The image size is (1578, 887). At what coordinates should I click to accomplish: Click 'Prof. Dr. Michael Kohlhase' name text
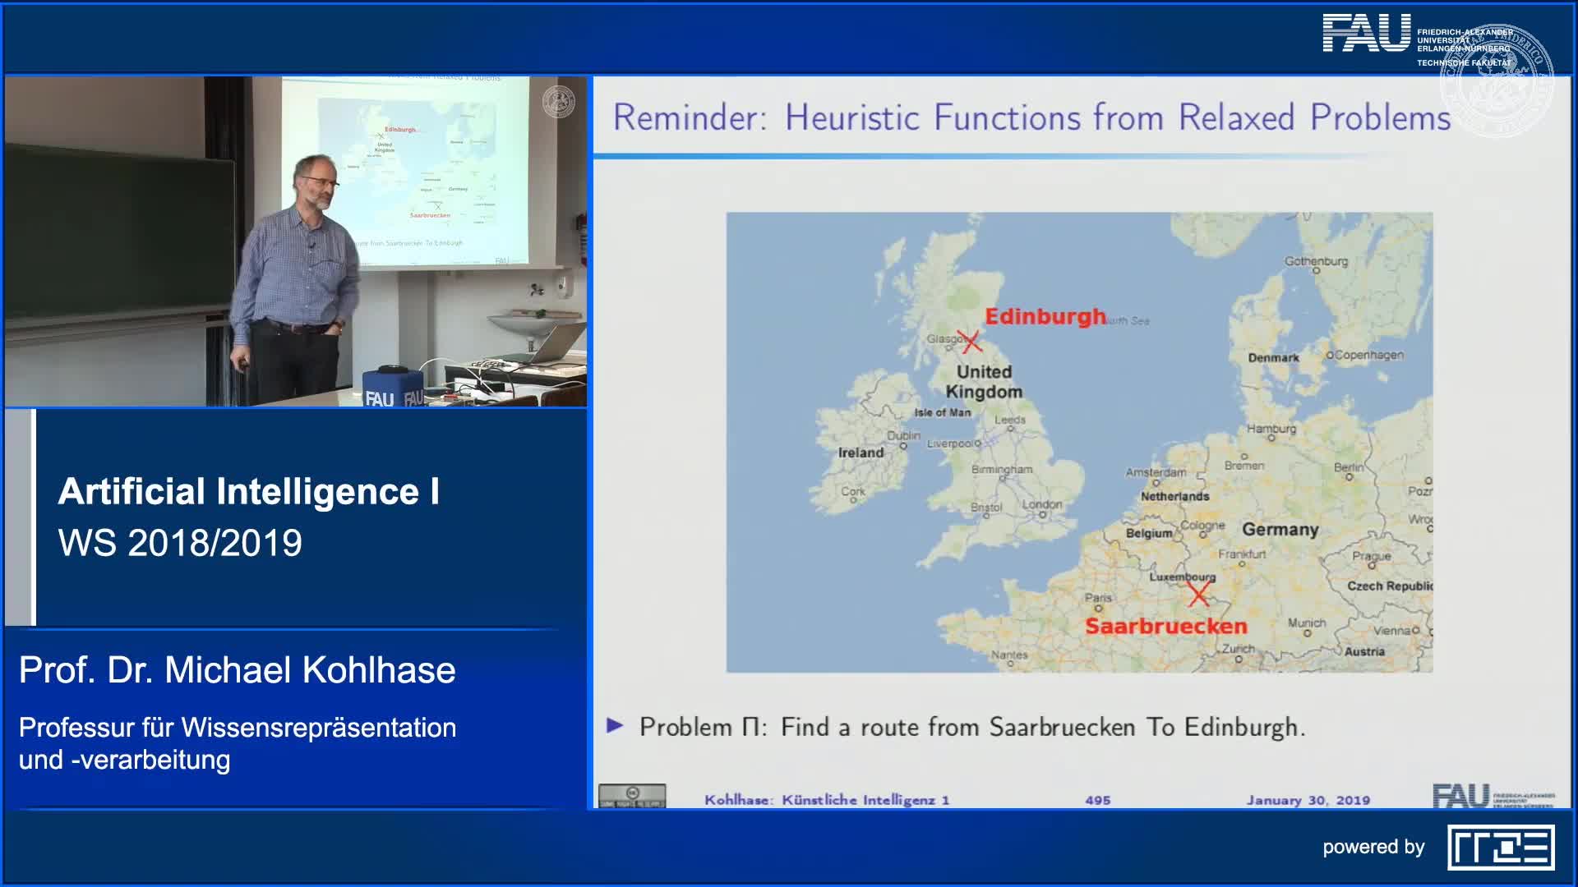pyautogui.click(x=237, y=670)
